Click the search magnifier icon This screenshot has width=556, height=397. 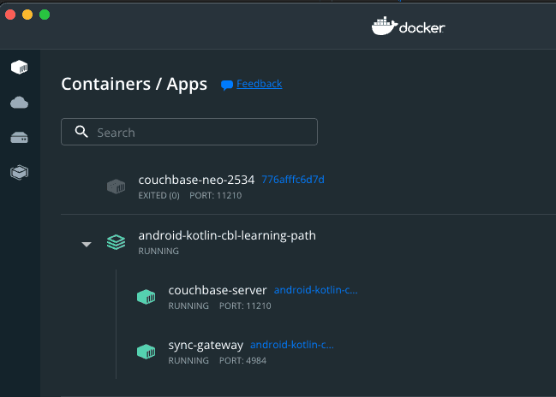click(x=81, y=132)
